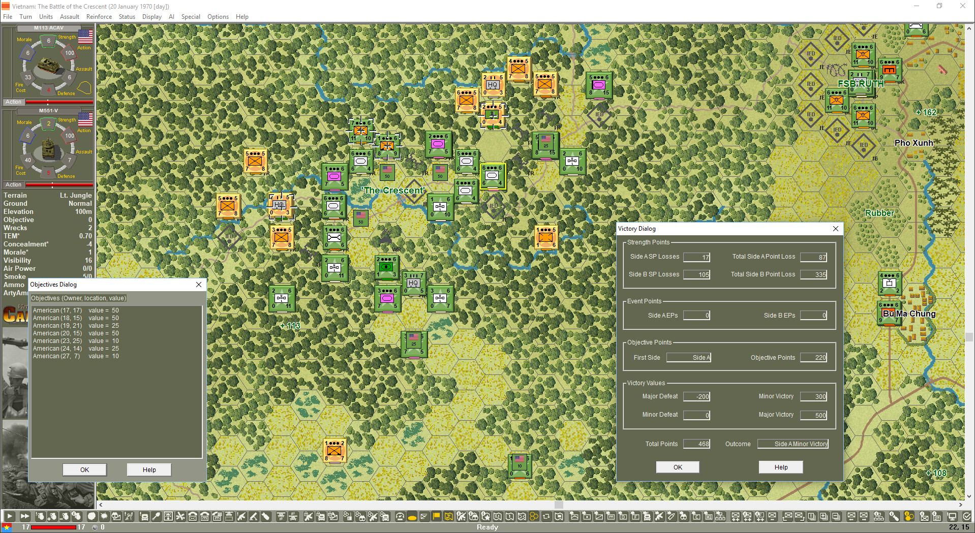The width and height of the screenshot is (975, 533).
Task: Click Help in the Objectives Dialog
Action: pyautogui.click(x=149, y=469)
